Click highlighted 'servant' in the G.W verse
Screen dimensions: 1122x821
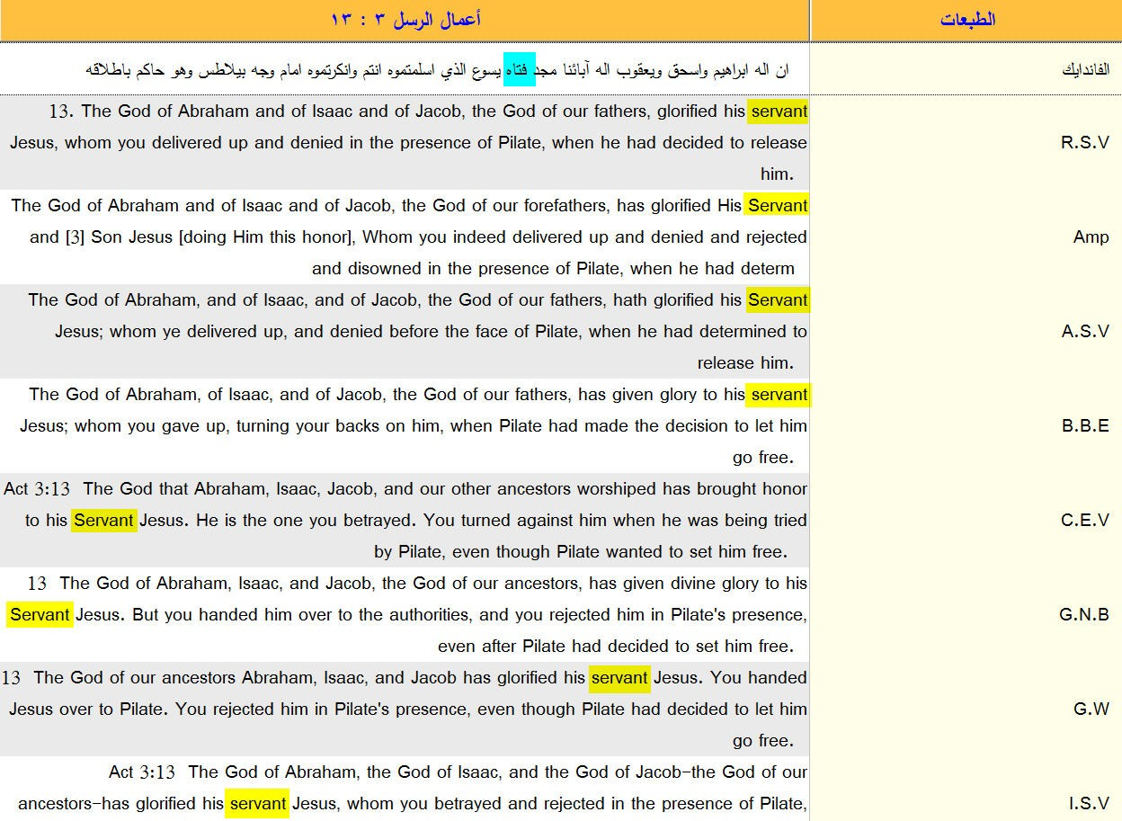tap(619, 678)
